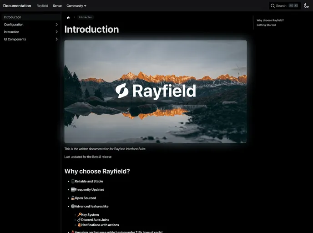This screenshot has width=313, height=233.
Task: Open Configuration sidebar page
Action: [14, 25]
